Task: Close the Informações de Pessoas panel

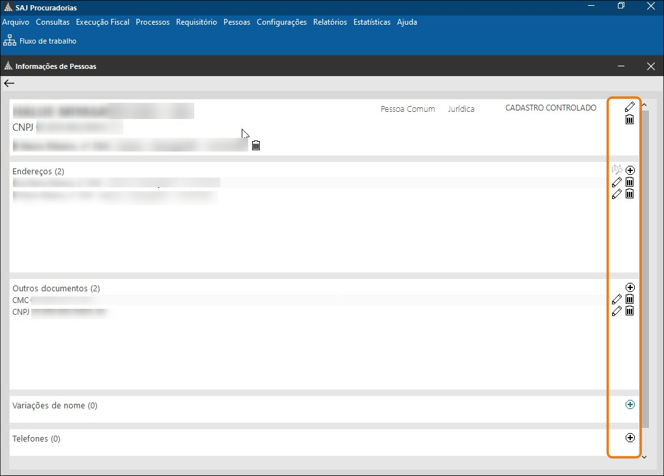Action: point(651,66)
